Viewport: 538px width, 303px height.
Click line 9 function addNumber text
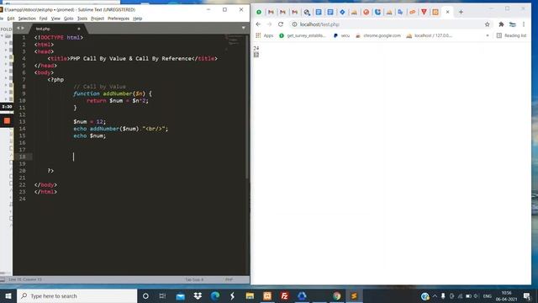click(112, 93)
